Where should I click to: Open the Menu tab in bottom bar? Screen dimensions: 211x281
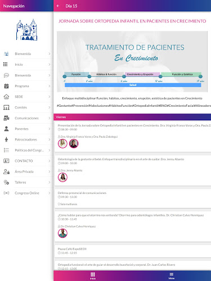[x=172, y=275]
